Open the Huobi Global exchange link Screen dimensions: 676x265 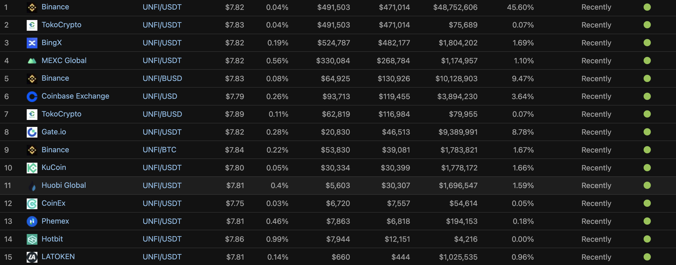click(64, 185)
